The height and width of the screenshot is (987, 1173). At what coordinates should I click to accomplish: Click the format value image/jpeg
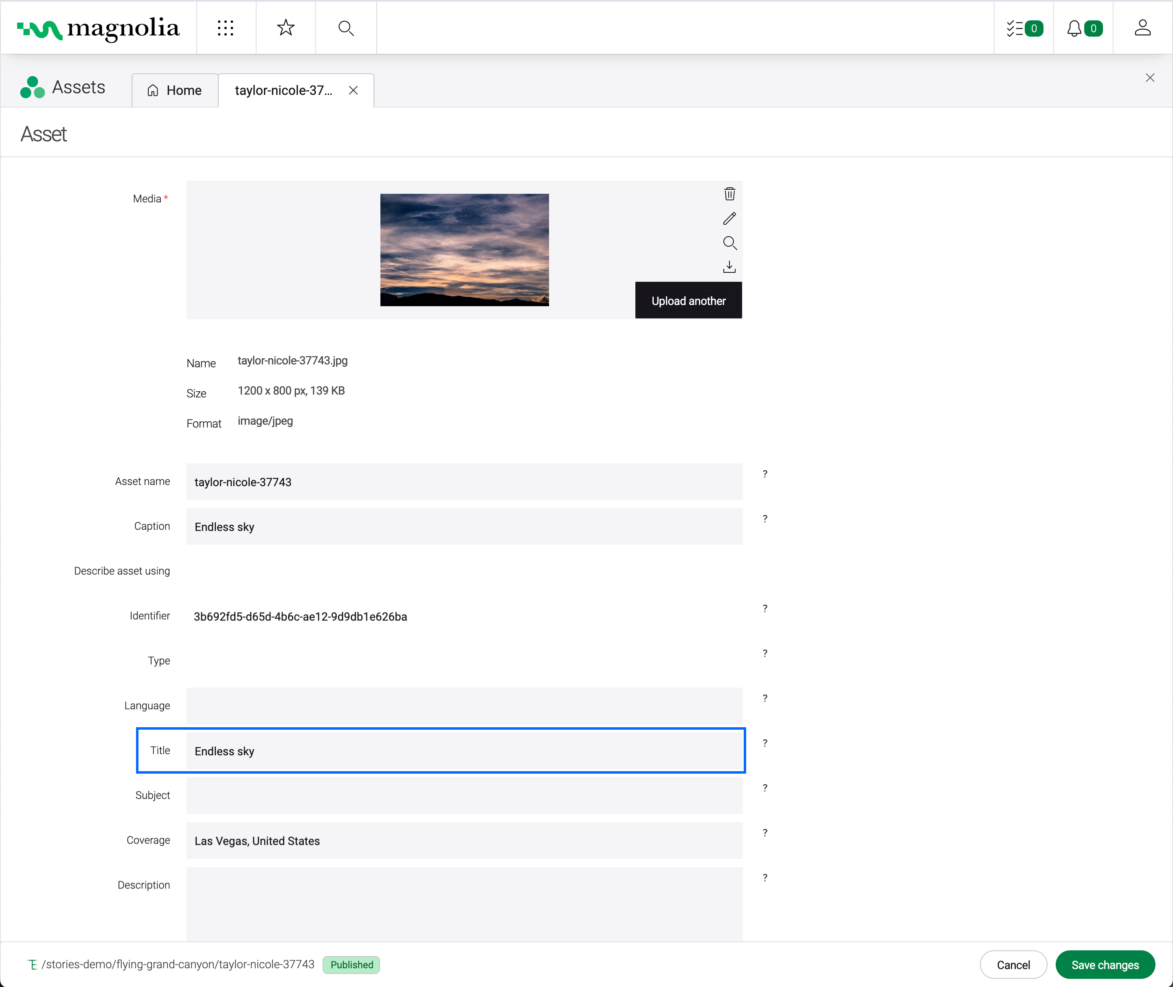(x=265, y=421)
